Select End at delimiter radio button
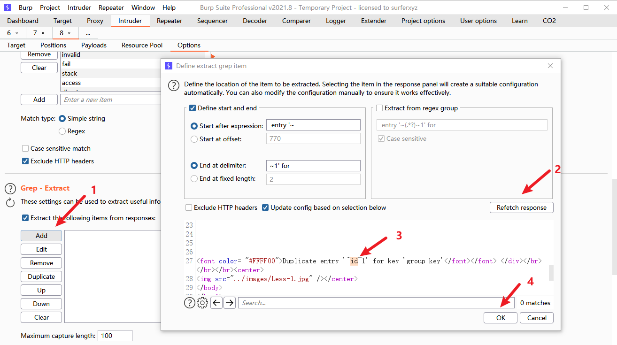 pos(194,165)
